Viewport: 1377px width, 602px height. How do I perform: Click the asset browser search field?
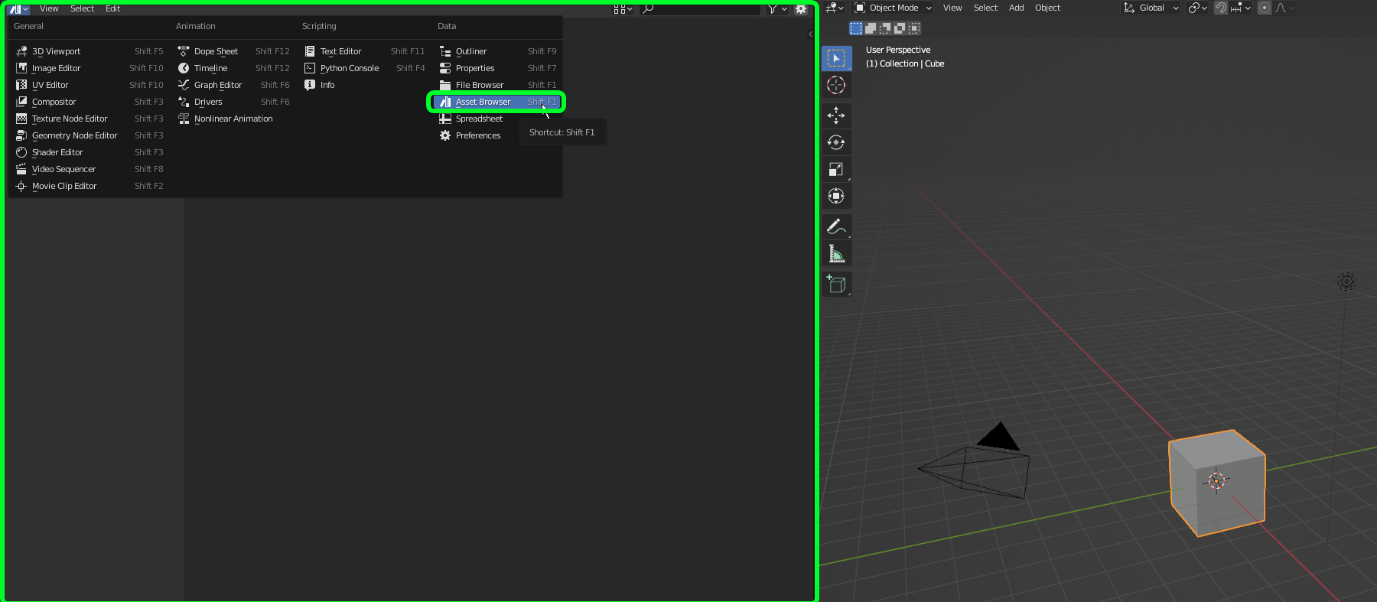pos(700,9)
